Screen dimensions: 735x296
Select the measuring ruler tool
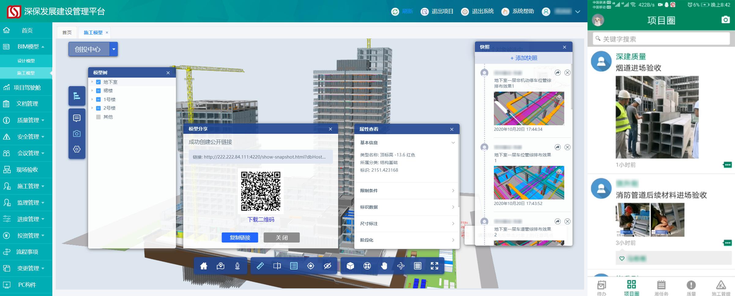click(x=260, y=266)
